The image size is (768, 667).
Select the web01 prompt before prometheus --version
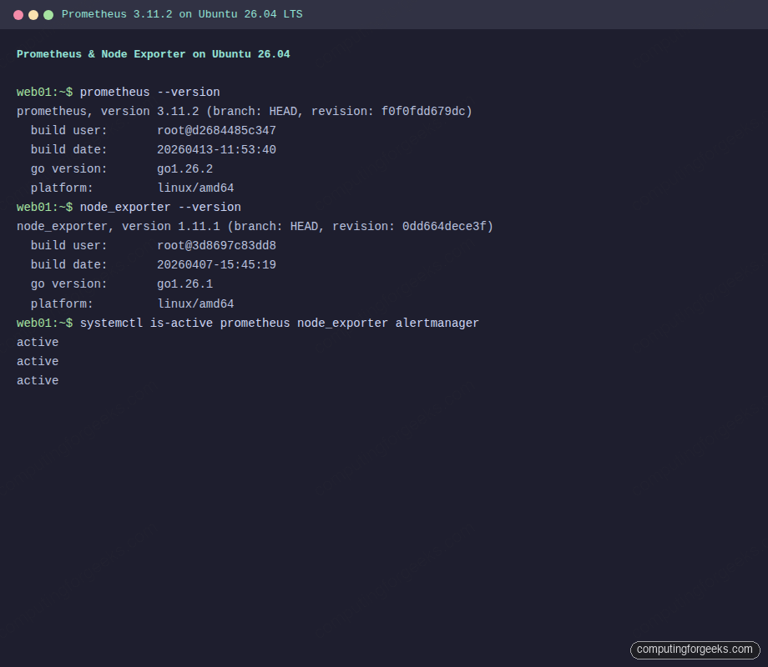43,92
